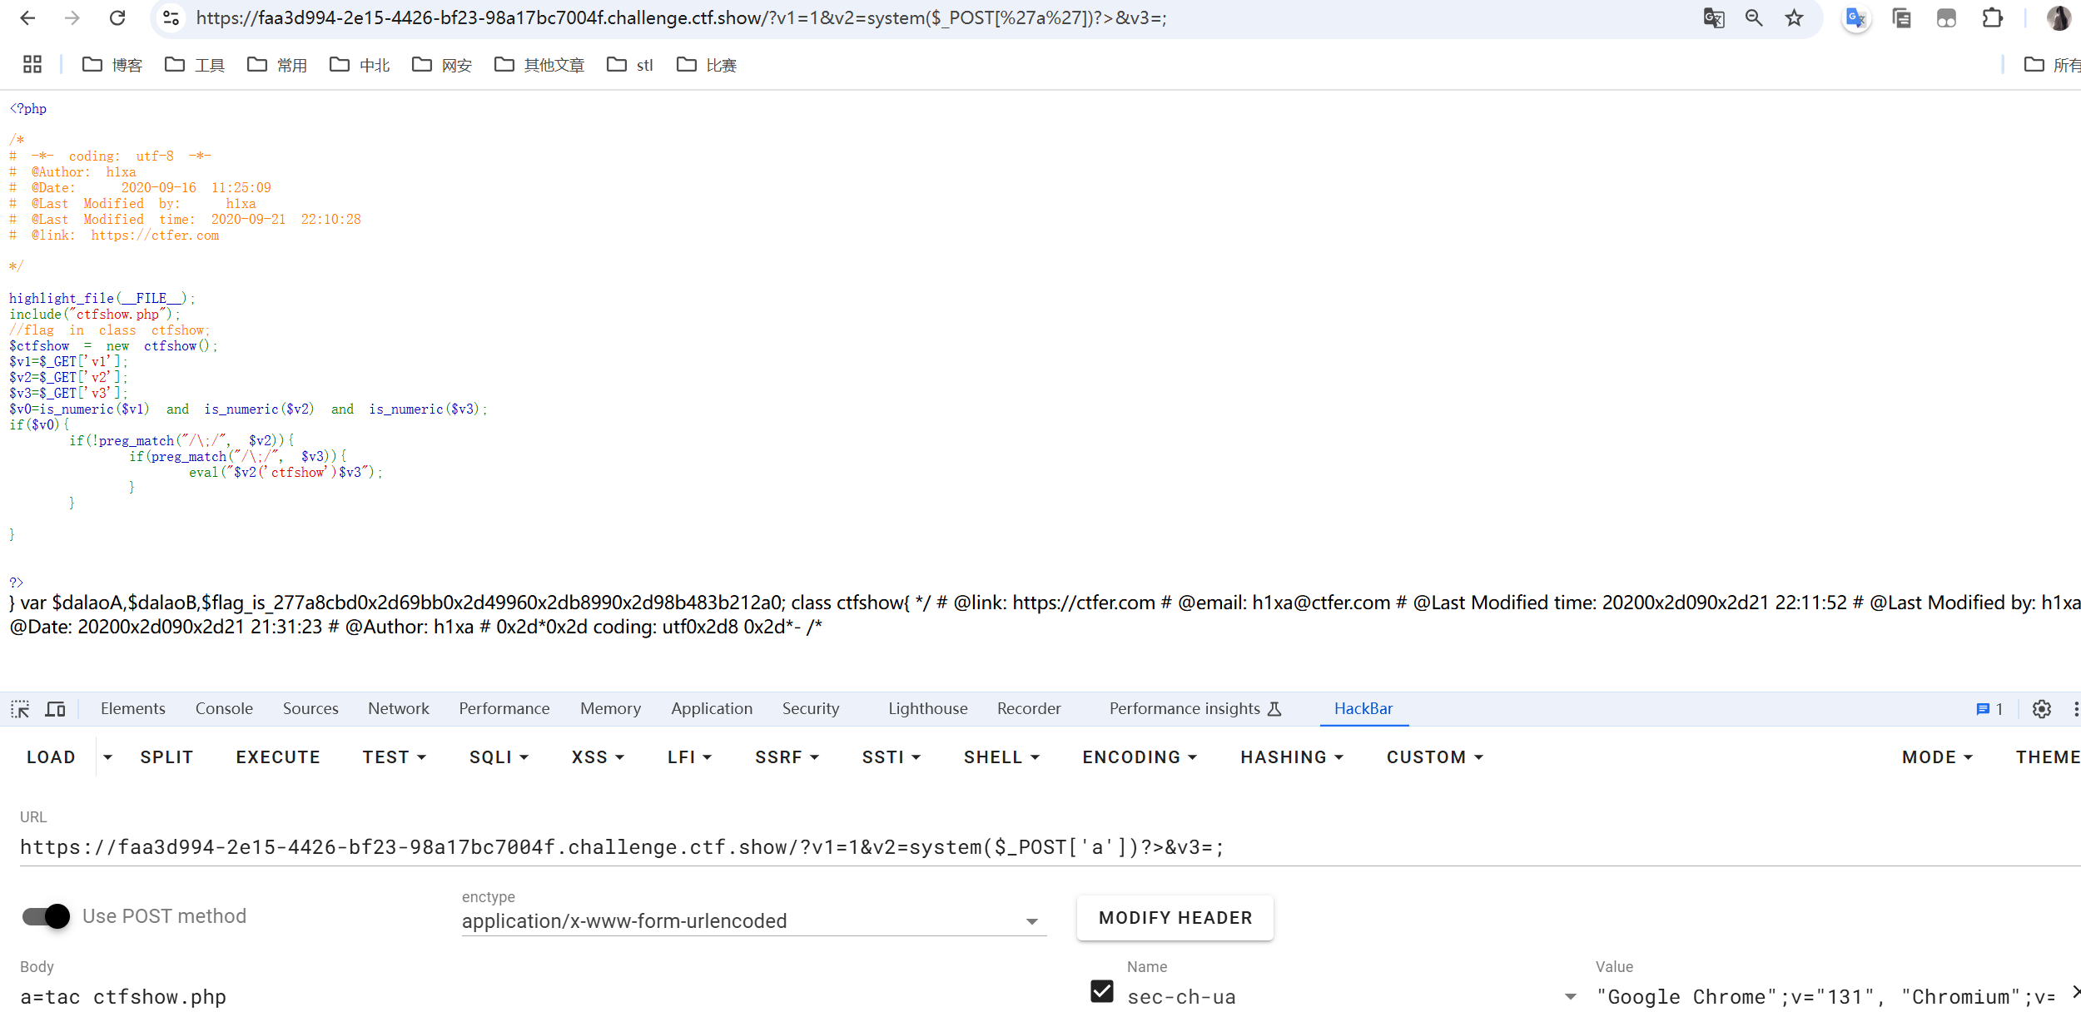
Task: Open the HASHING dropdown menu
Action: [1292, 757]
